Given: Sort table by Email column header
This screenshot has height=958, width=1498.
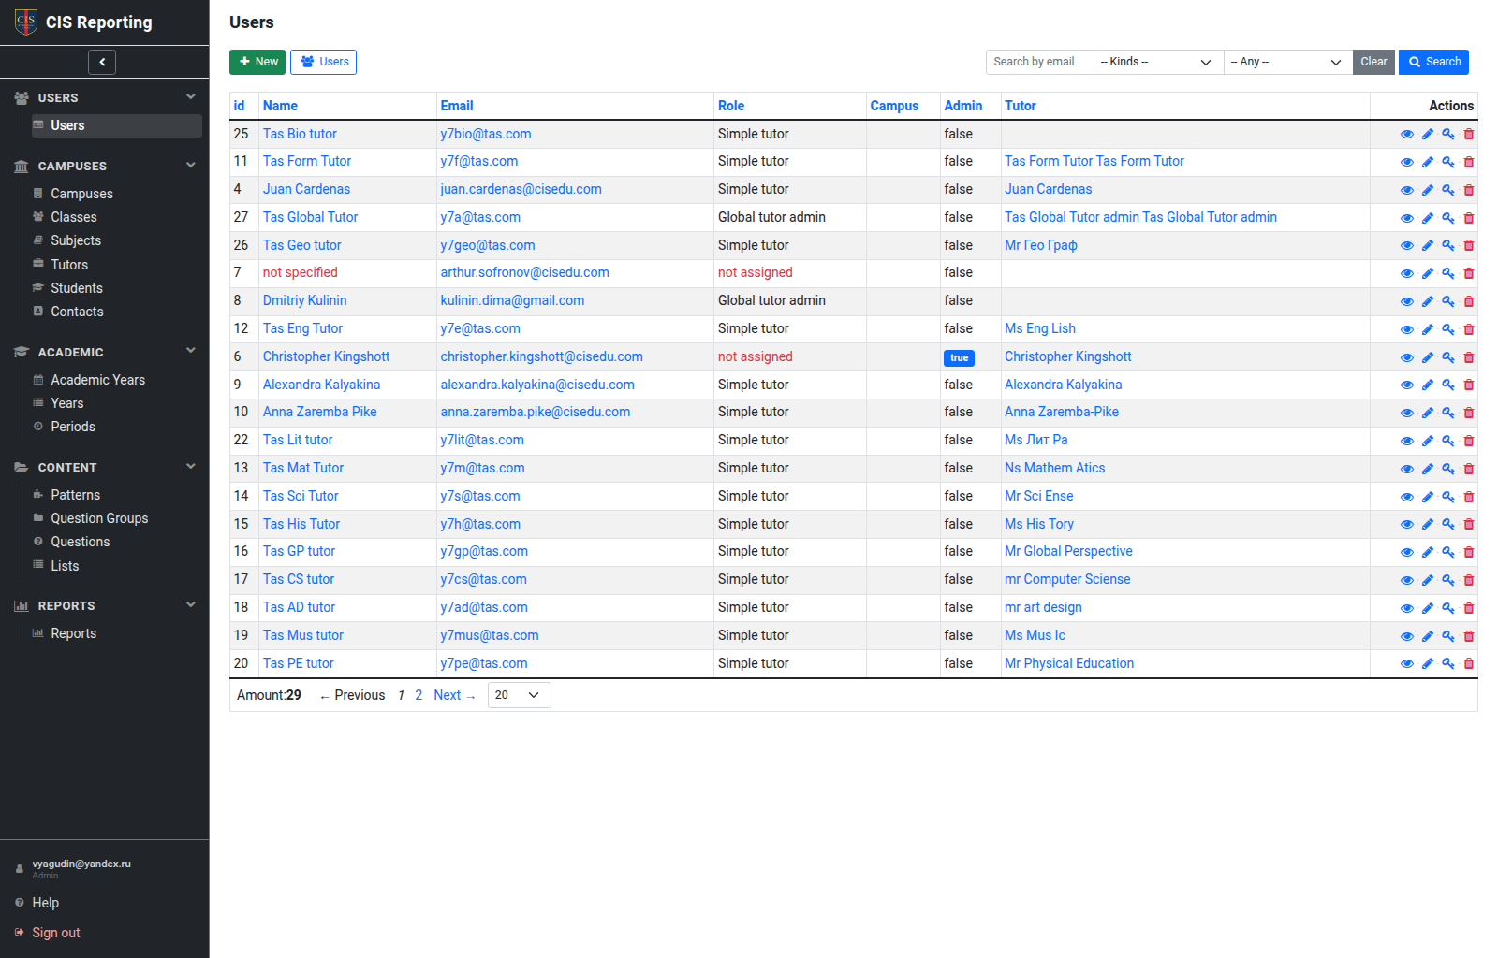Looking at the screenshot, I should click(457, 106).
